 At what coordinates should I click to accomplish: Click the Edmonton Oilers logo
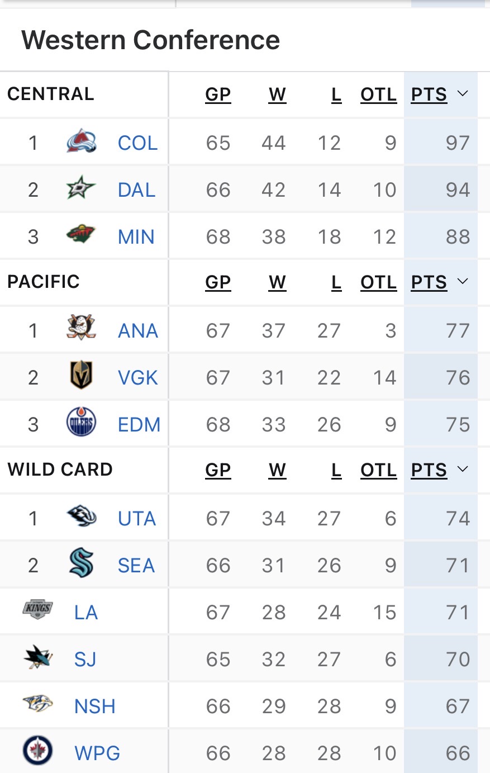pyautogui.click(x=81, y=423)
